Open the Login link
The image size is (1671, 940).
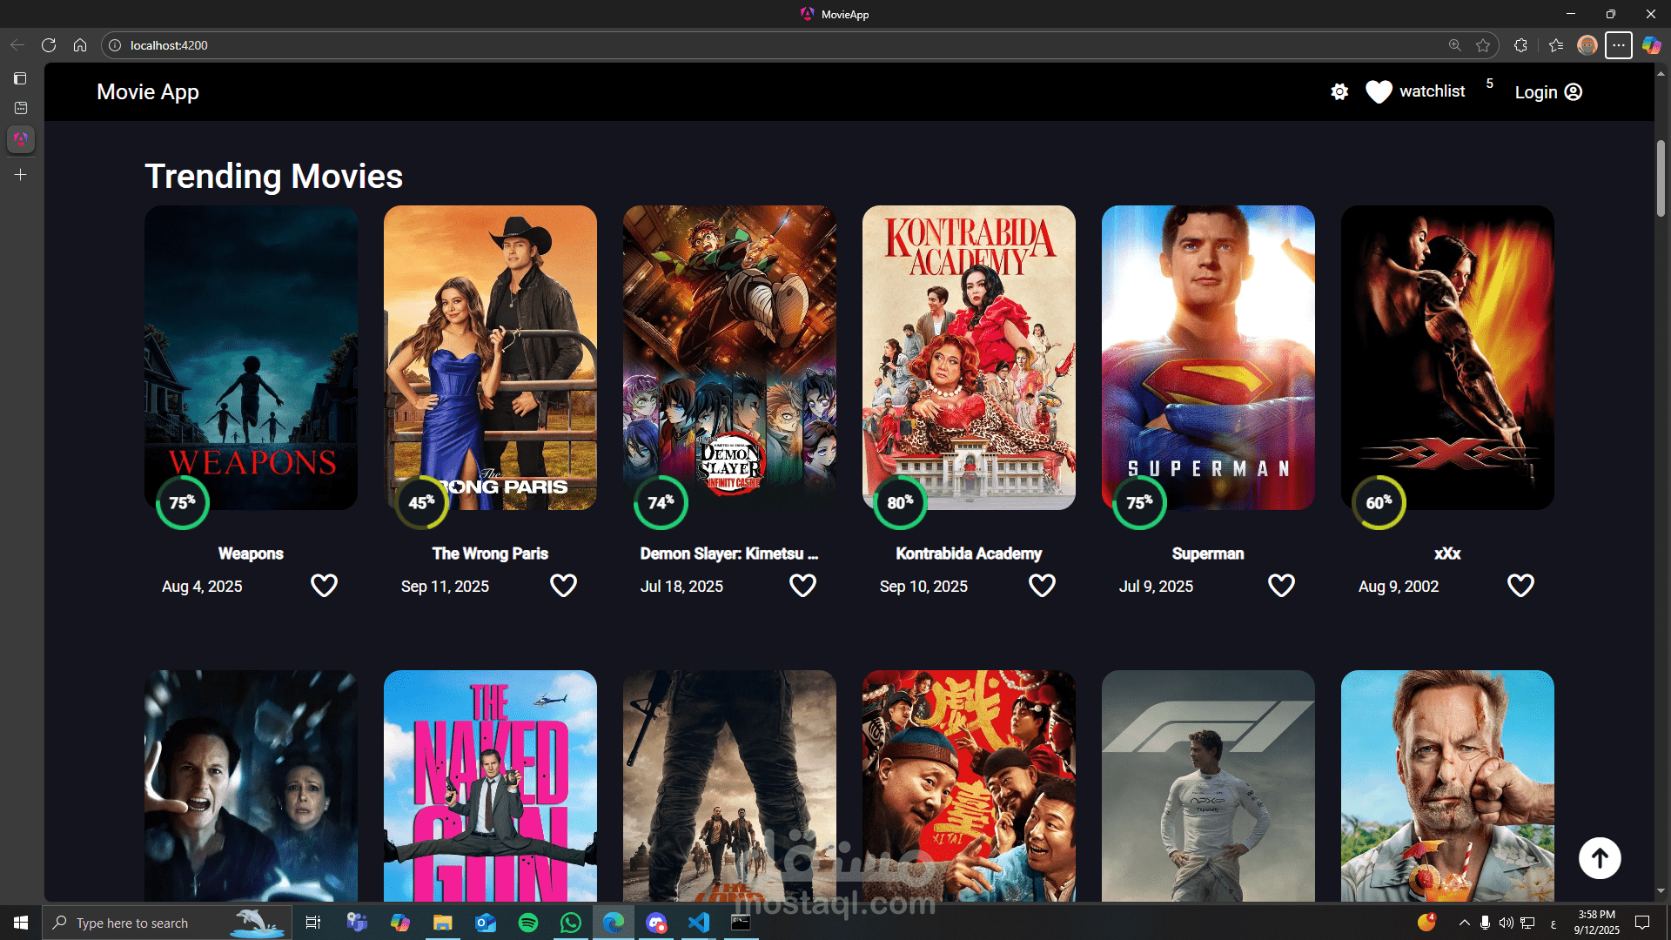tap(1536, 92)
